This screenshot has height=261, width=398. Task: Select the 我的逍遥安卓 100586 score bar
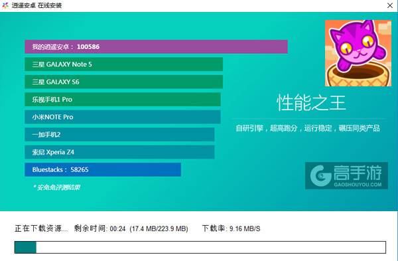(156, 46)
